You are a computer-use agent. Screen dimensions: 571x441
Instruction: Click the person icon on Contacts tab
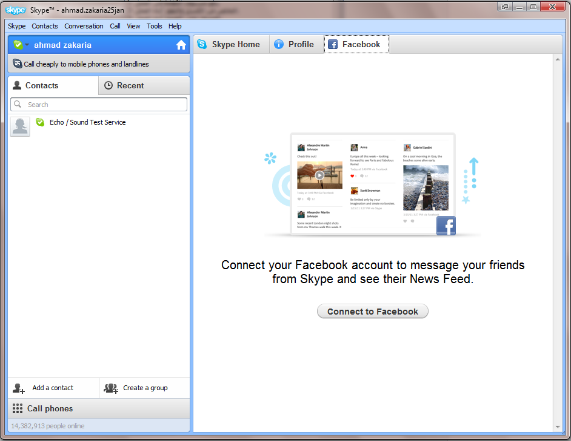[x=17, y=85]
